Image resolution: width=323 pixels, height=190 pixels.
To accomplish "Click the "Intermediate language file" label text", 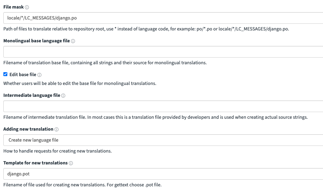I will coord(32,95).
